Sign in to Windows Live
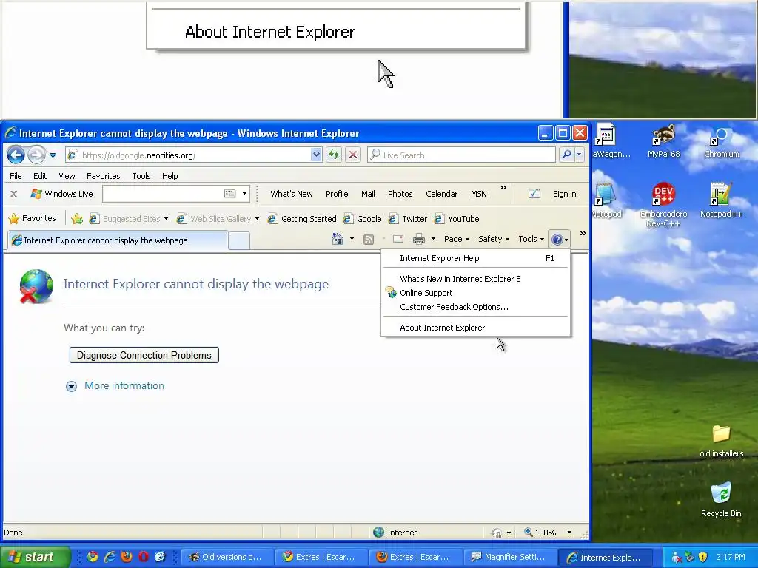The image size is (758, 568). 564,194
